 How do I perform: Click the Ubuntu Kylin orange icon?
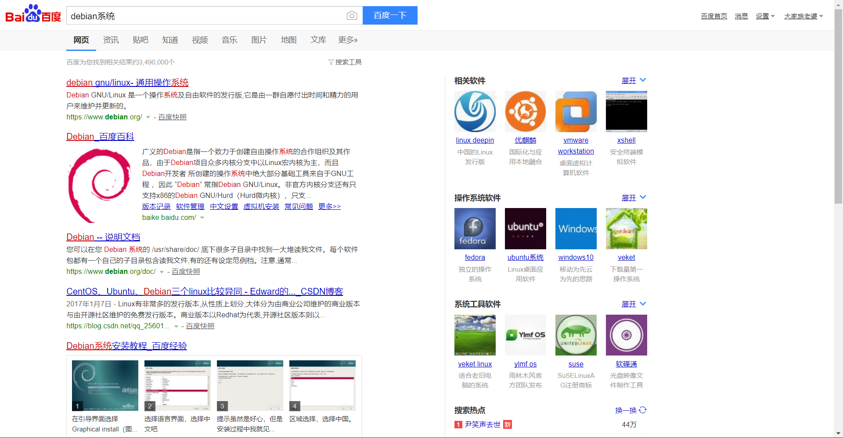[526, 111]
